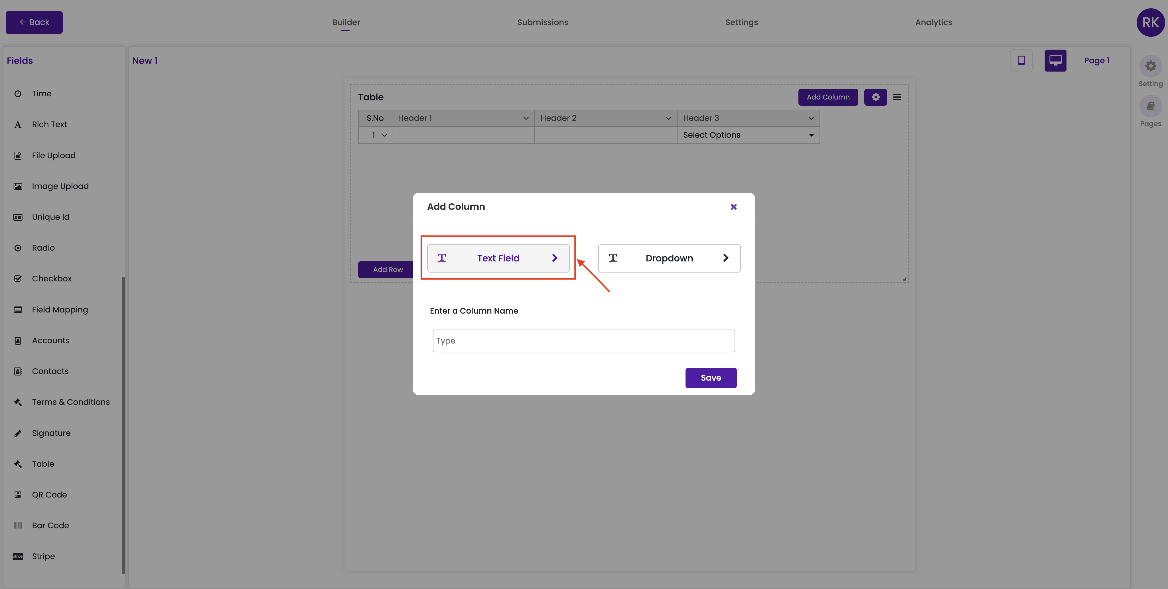Switch to tablet preview icon

pyautogui.click(x=1021, y=61)
